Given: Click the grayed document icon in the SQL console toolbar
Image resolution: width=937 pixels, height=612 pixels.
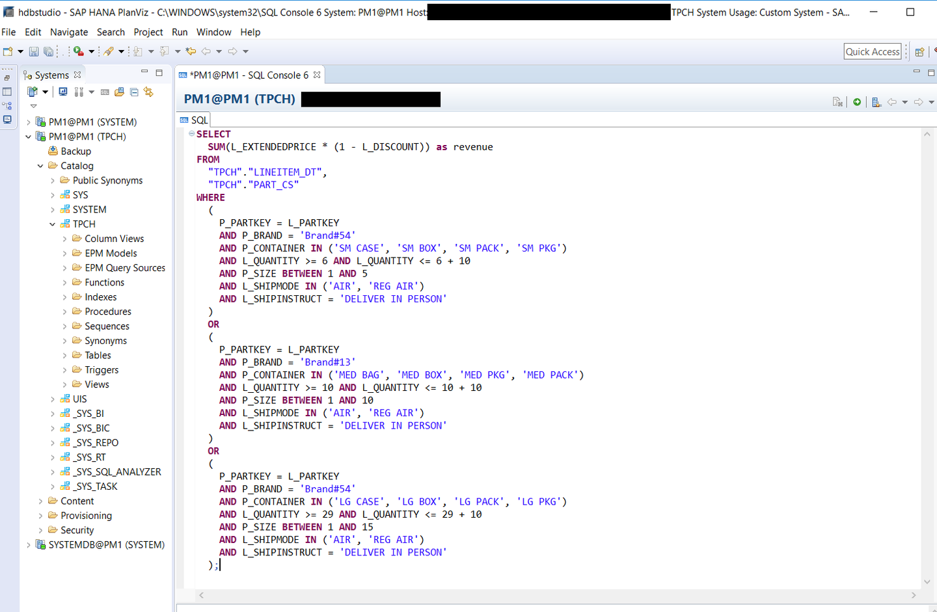Looking at the screenshot, I should click(837, 102).
